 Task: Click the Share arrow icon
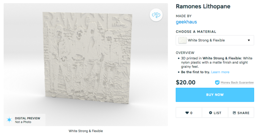click(234, 113)
